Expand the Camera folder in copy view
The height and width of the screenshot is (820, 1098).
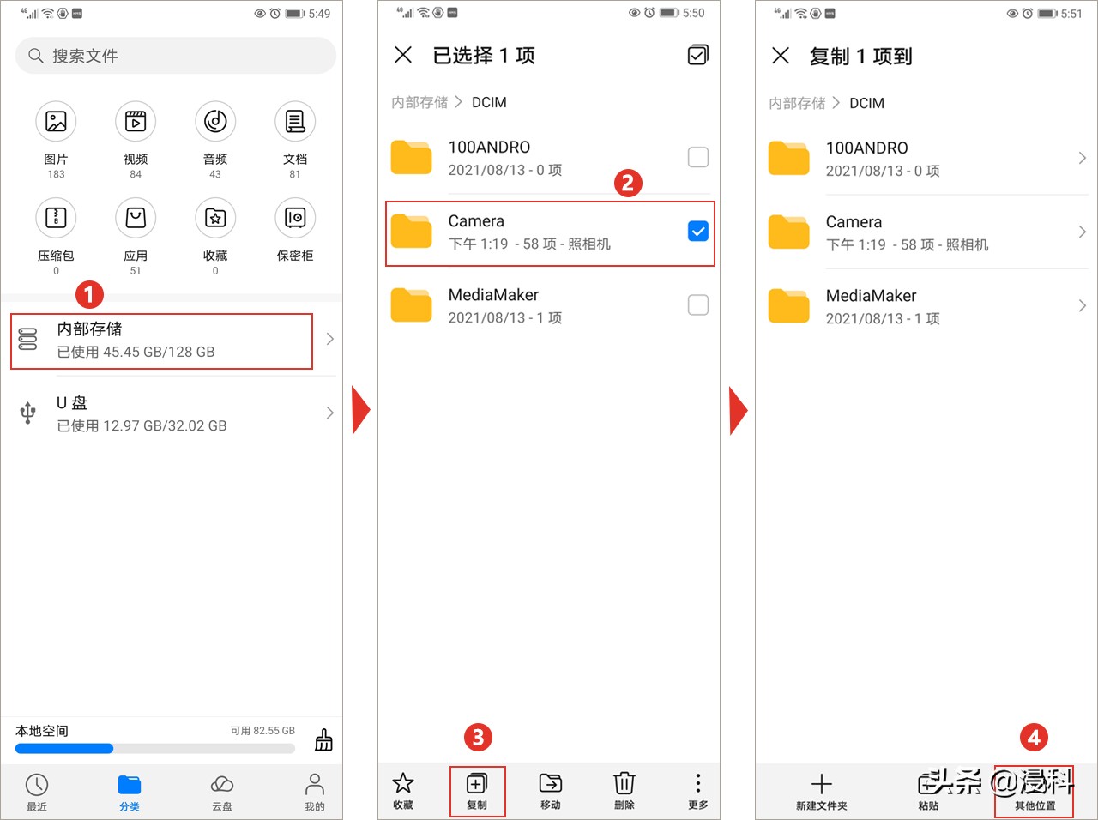(x=1082, y=232)
